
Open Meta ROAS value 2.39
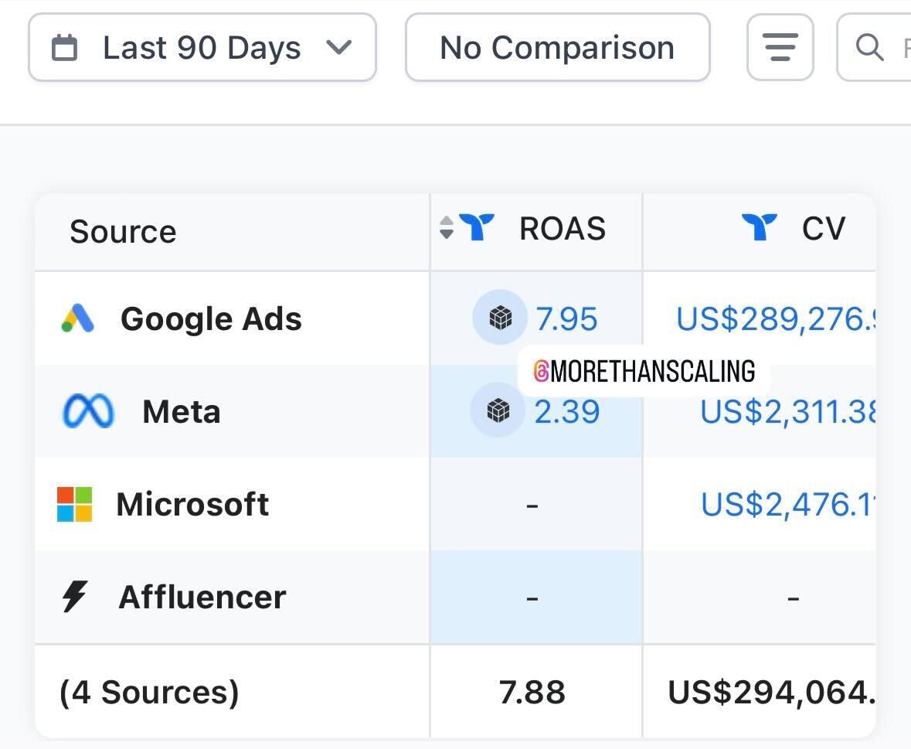point(567,412)
